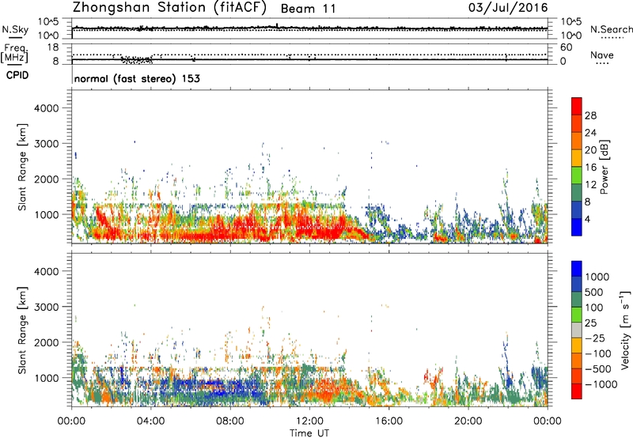633x438 pixels.
Task: Click 'normal (fast stereo) 153' text
Action: point(137,78)
